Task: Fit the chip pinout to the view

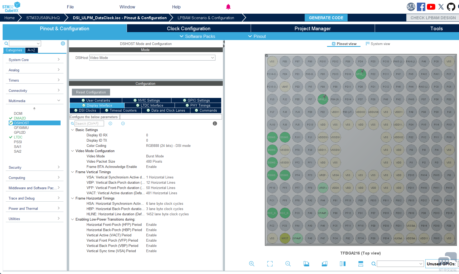Action: (270, 264)
